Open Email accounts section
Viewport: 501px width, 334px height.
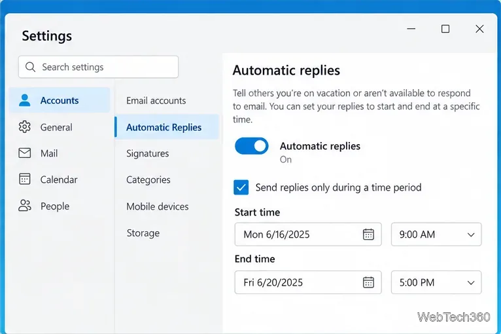pos(167,101)
